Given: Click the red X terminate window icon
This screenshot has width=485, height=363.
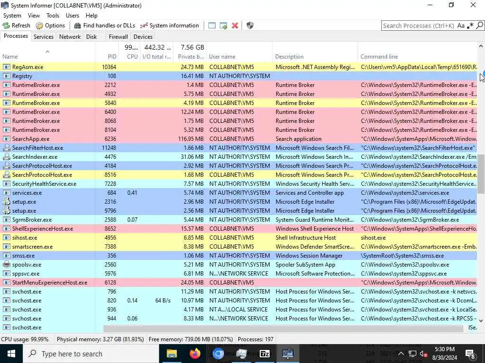Looking at the screenshot, I should click(x=235, y=26).
